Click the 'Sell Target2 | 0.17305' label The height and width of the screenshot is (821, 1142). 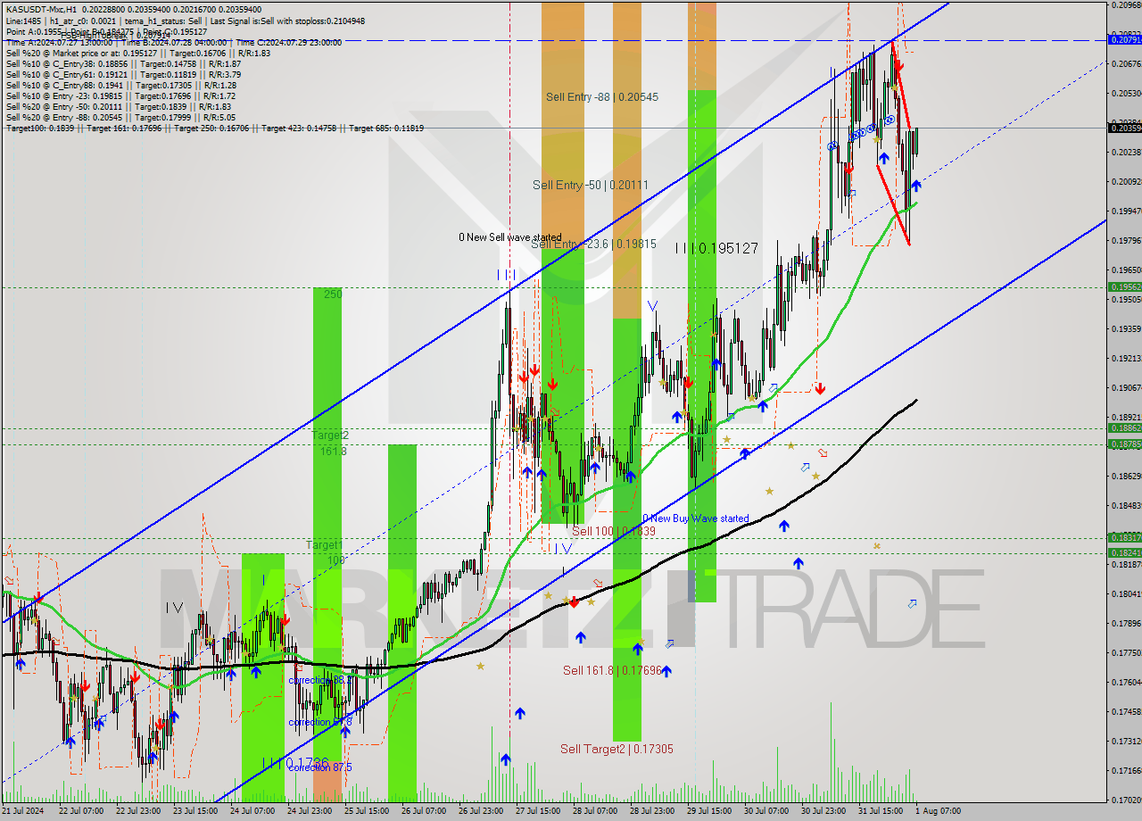point(617,749)
